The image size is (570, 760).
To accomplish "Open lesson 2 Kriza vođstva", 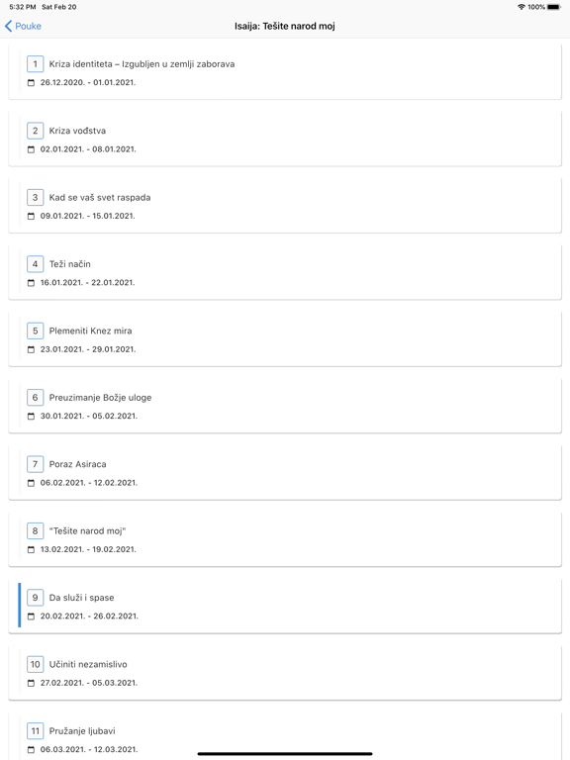I will coord(285,139).
